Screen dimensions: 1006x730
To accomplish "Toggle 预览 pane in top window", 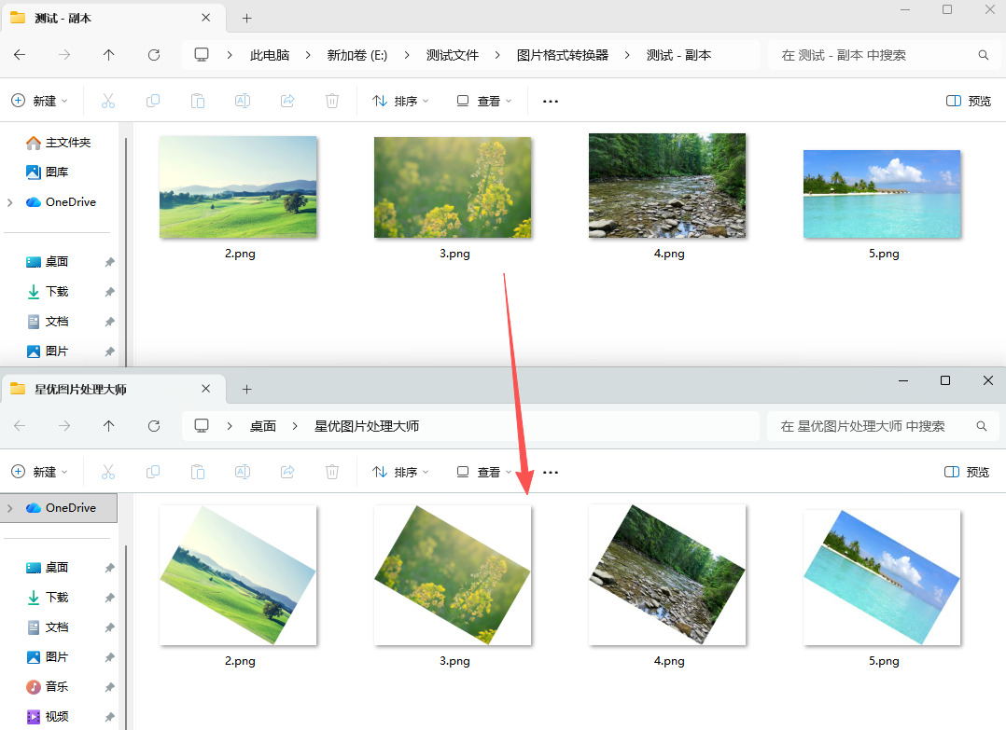I will 968,101.
